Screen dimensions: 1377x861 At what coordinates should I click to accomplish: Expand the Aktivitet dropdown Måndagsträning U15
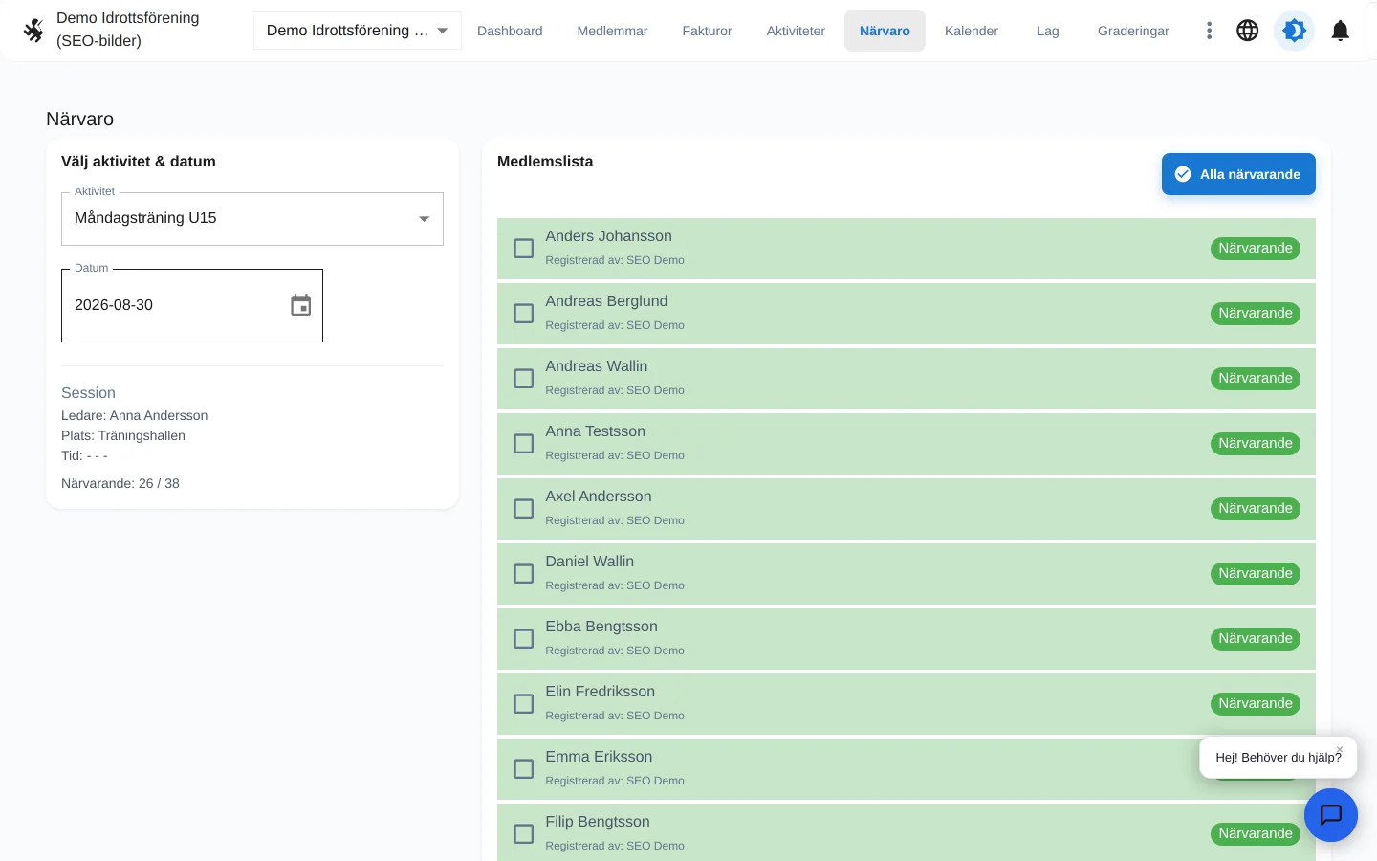252,219
